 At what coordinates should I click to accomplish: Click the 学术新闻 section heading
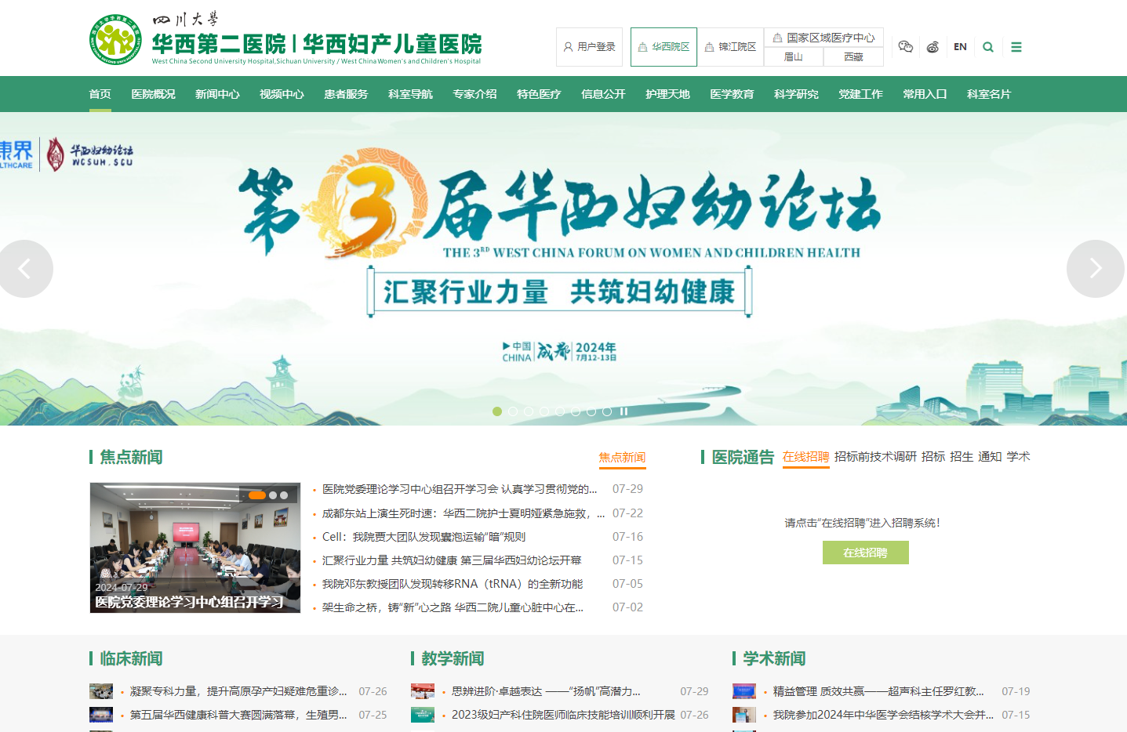click(x=774, y=658)
